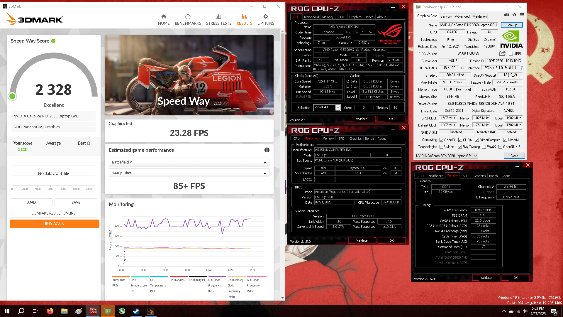Toggle the CUDA checkbox in GPU-Z
The height and width of the screenshot is (317, 563).
point(460,140)
